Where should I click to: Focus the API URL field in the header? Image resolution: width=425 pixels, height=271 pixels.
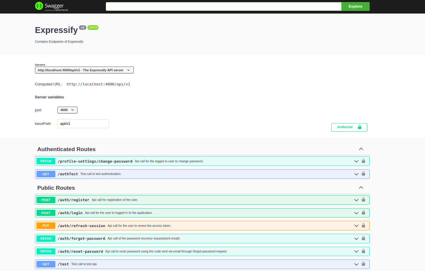[224, 6]
